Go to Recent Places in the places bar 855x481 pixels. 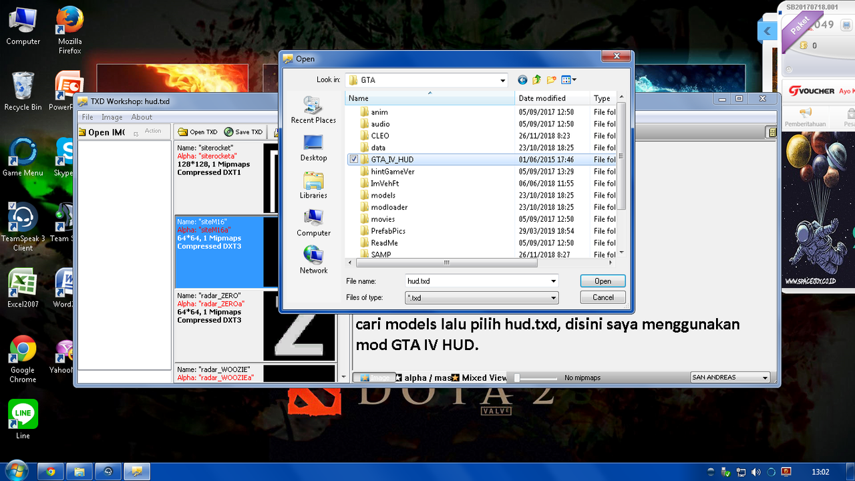tap(313, 110)
